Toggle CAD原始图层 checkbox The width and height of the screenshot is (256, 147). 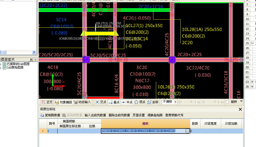coord(4,68)
